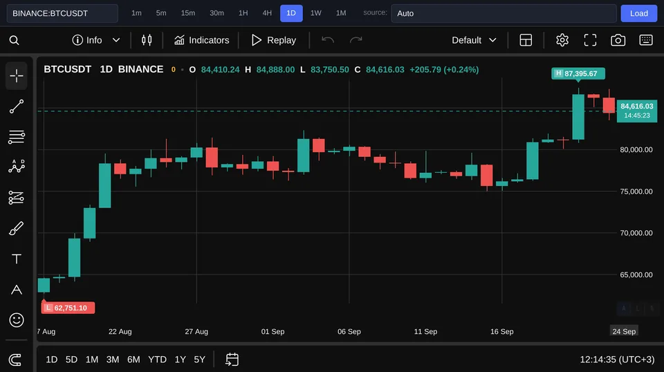
Task: Select the crosshair cursor tool
Action: pos(17,76)
